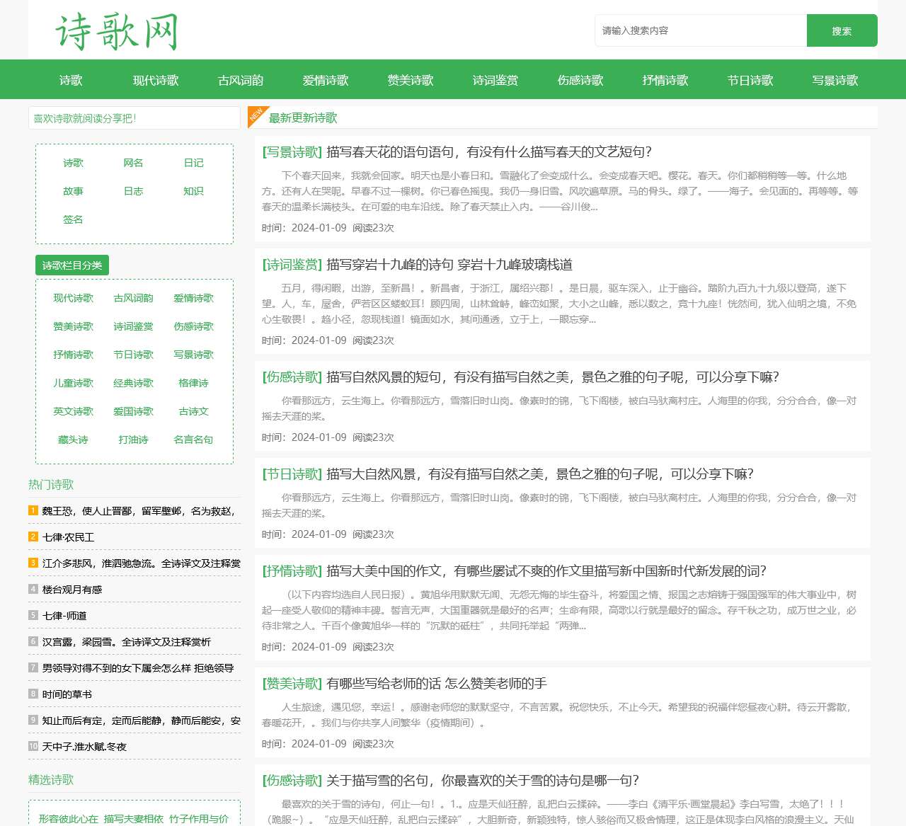Select 爱情诗歌 in the top navigation

tap(326, 80)
